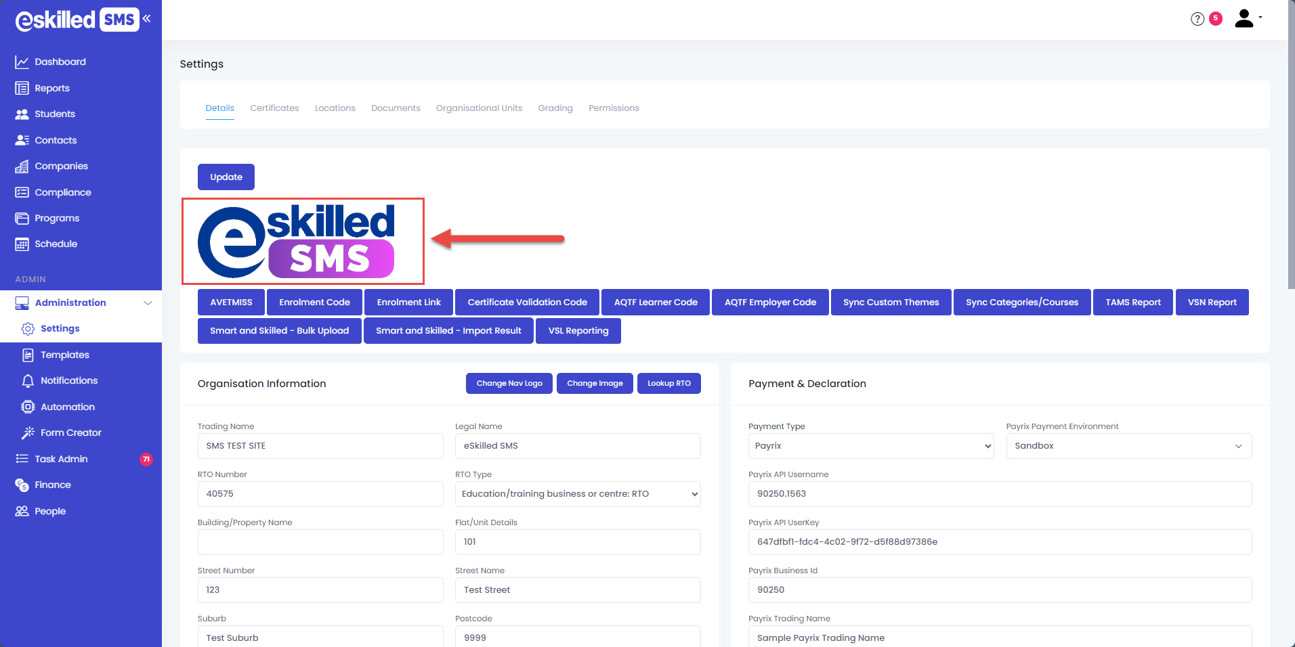1295x647 pixels.
Task: Click the Payrix Business Id field
Action: click(x=1000, y=590)
